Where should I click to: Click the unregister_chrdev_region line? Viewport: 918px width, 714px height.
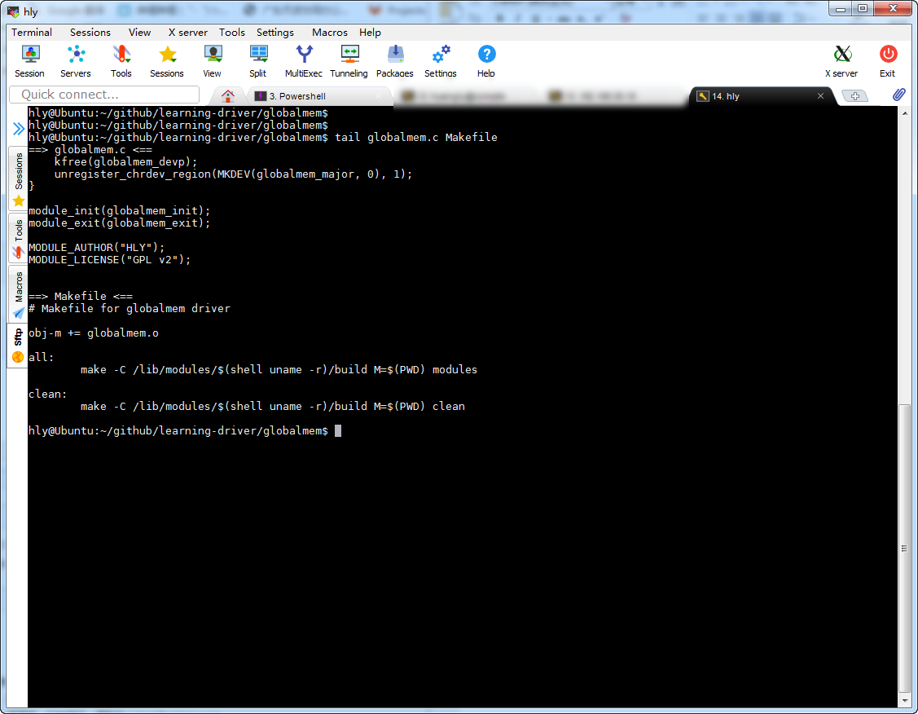pos(234,174)
